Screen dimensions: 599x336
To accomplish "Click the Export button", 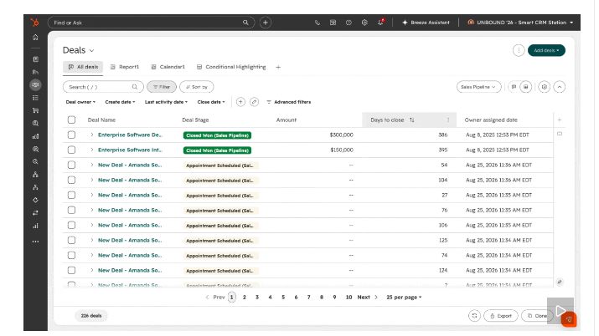I will tap(501, 316).
